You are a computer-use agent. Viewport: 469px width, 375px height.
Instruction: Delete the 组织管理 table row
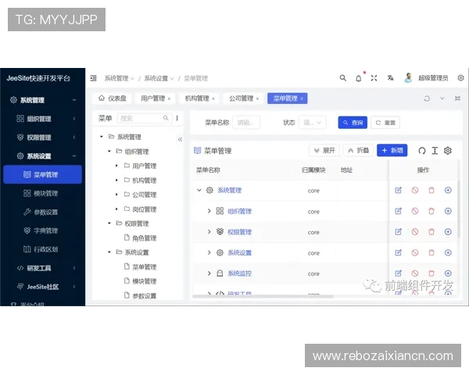pyautogui.click(x=431, y=211)
